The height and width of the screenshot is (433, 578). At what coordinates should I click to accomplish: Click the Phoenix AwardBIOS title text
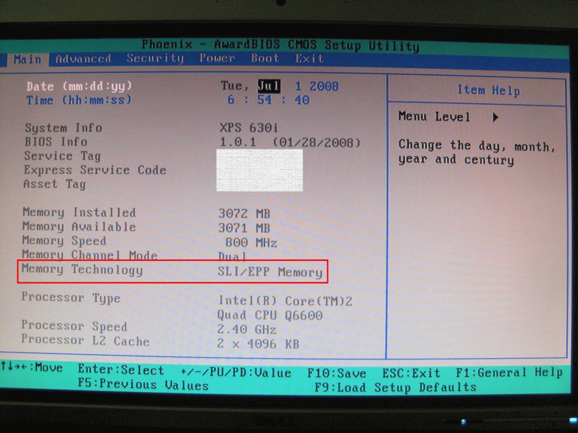(281, 45)
